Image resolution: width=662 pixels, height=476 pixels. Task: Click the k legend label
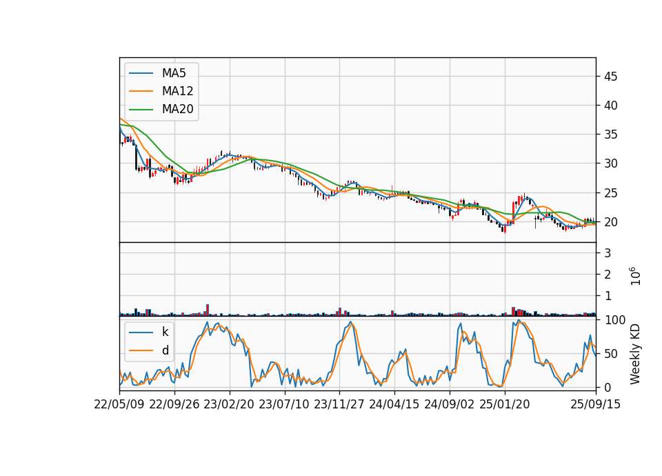point(165,332)
